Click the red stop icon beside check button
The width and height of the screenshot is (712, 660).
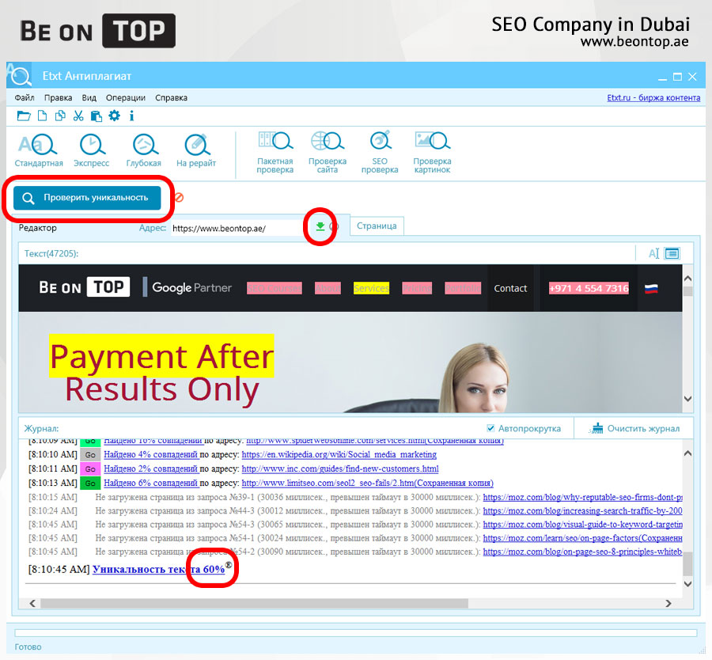180,198
